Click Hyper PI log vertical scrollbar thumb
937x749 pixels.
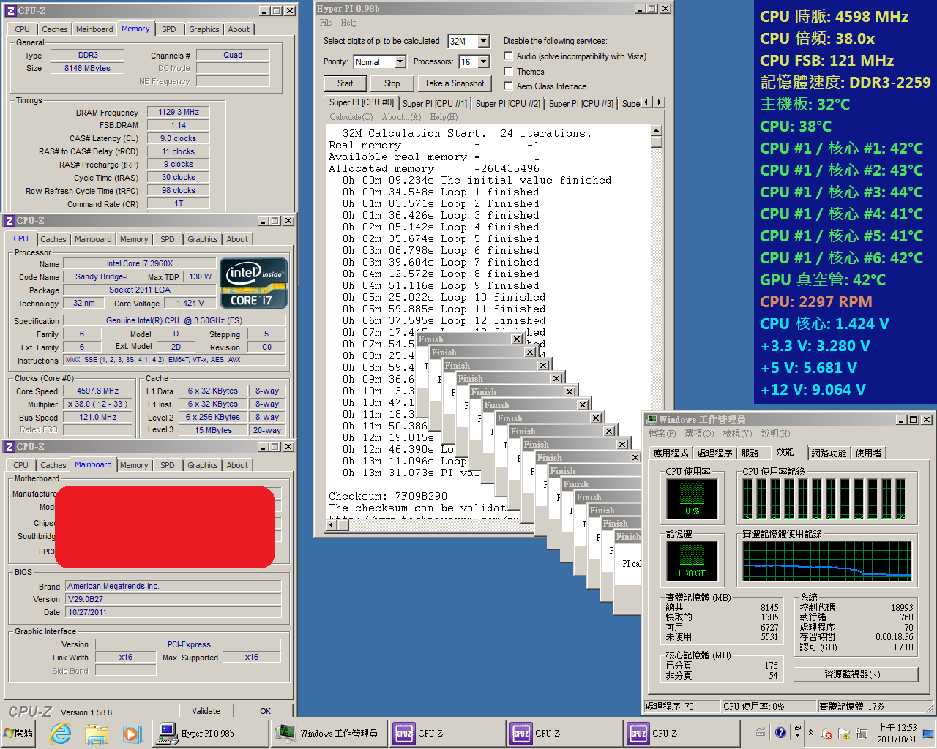click(657, 142)
